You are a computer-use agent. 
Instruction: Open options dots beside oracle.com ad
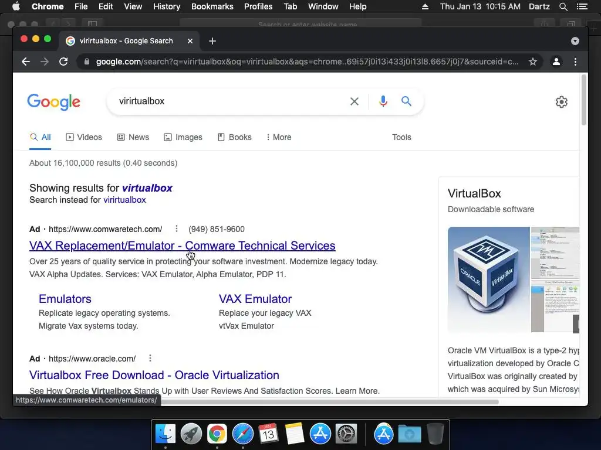[x=150, y=358]
